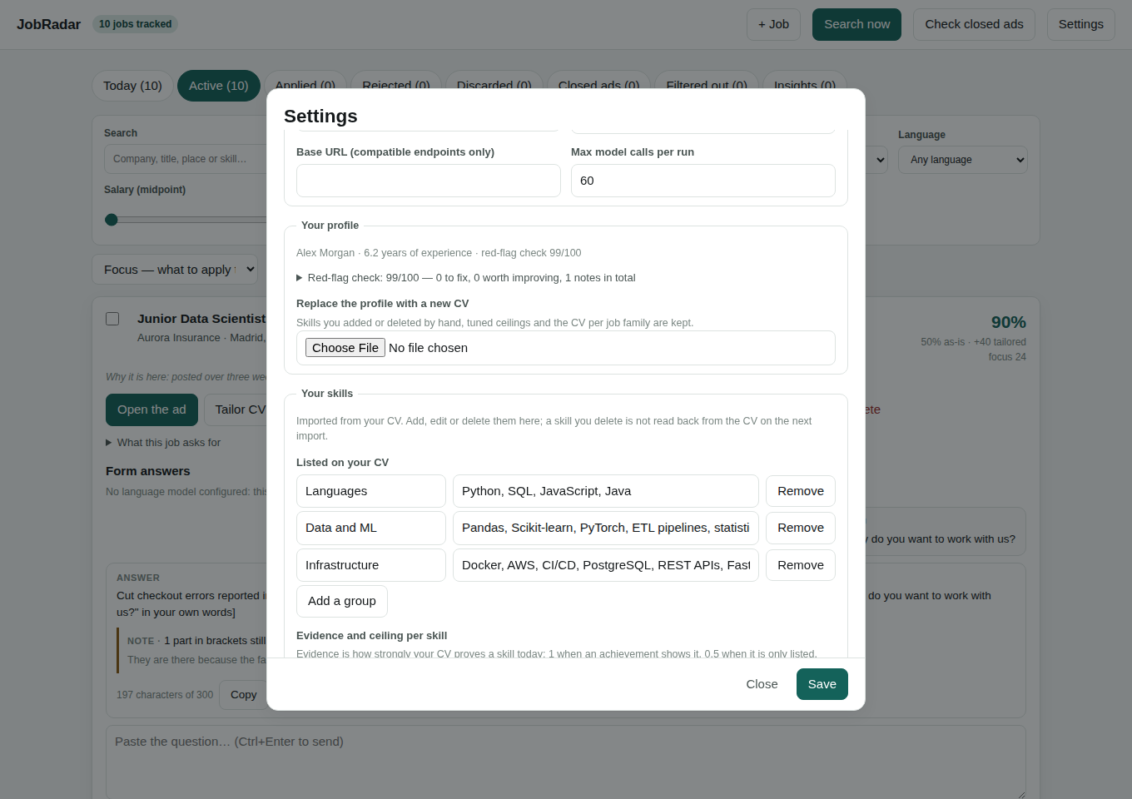Viewport: 1132px width, 799px height.
Task: Tick the Junior Data Scientist job checkbox
Action: pyautogui.click(x=112, y=319)
